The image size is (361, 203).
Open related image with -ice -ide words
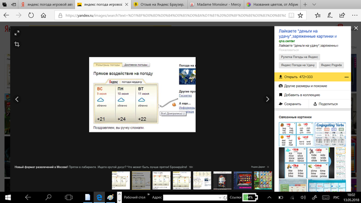point(306,163)
